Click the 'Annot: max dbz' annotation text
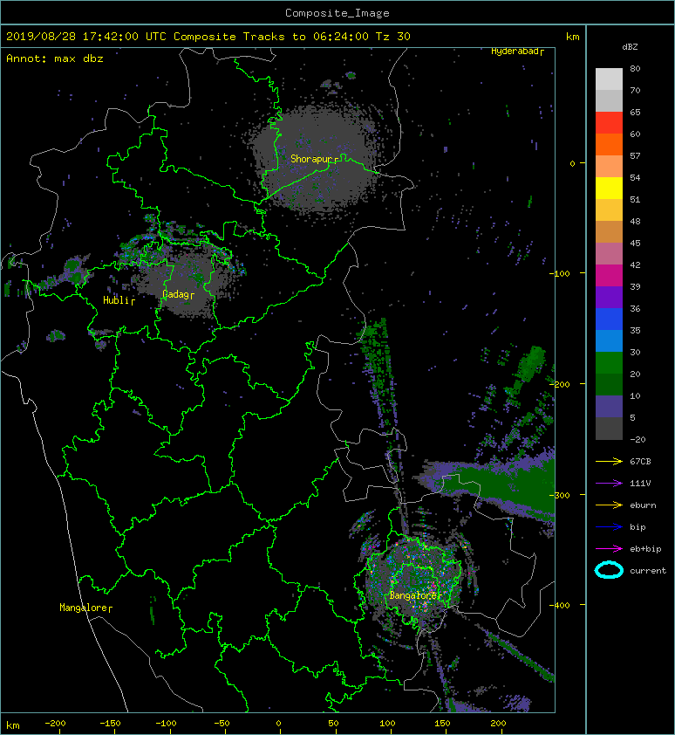The height and width of the screenshot is (735, 675). coord(55,58)
